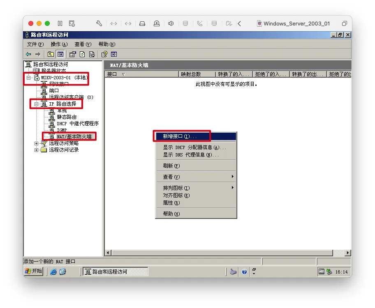The height and width of the screenshot is (308, 375).
Task: Open the Properties toolbar icon
Action: [x=72, y=54]
